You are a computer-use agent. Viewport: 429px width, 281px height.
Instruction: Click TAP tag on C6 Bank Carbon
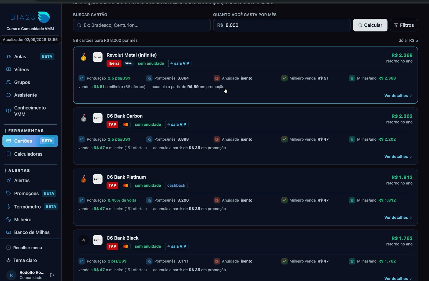pyautogui.click(x=112, y=124)
